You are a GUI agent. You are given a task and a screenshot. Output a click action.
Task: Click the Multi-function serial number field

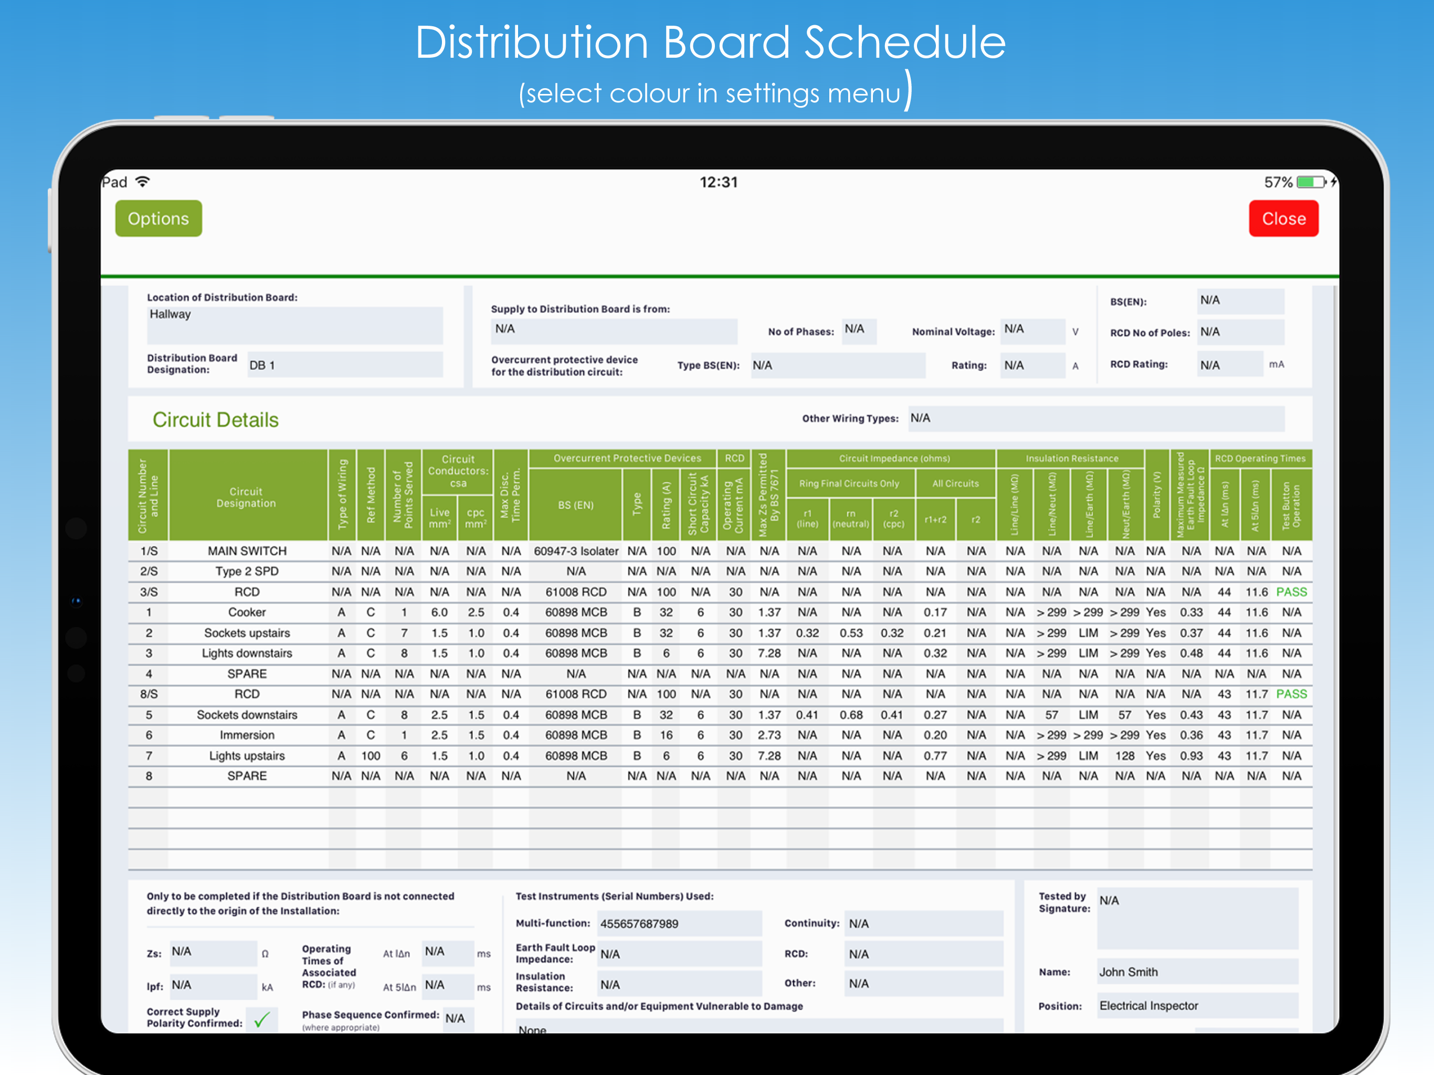click(678, 923)
